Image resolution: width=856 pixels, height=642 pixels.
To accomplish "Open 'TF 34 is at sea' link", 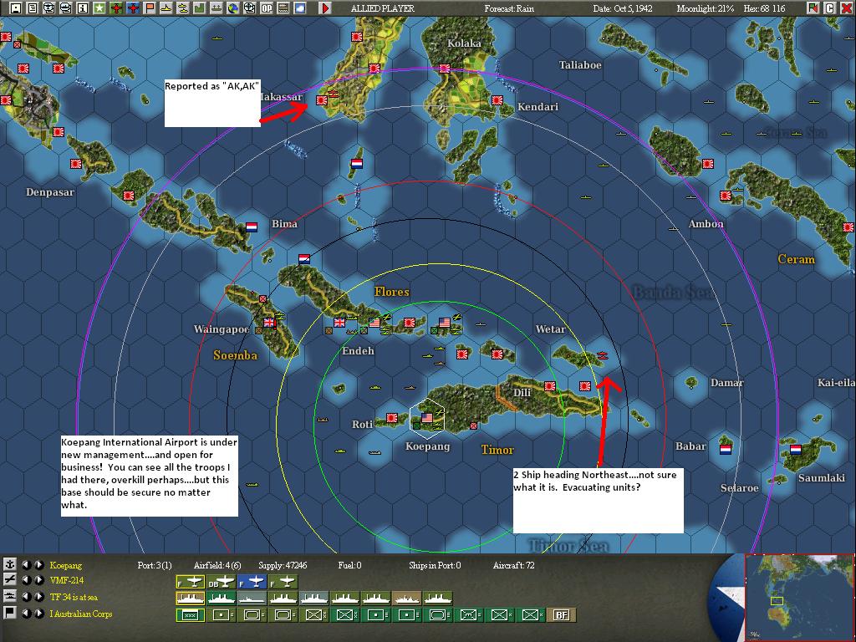I will click(x=74, y=597).
